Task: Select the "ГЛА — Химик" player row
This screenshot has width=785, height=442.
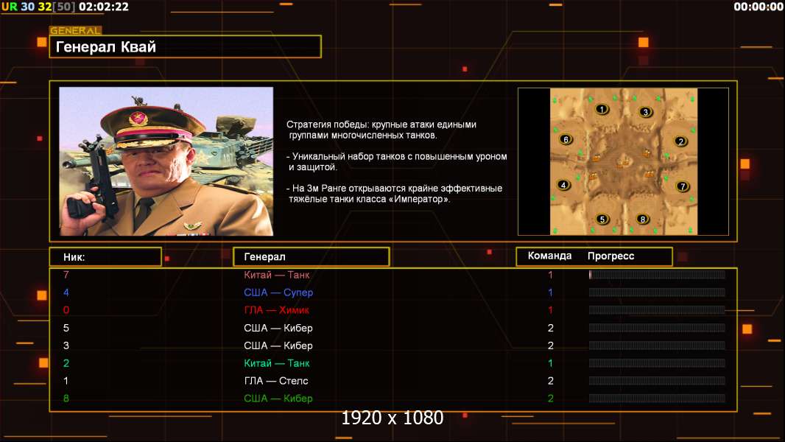Action: pyautogui.click(x=277, y=310)
